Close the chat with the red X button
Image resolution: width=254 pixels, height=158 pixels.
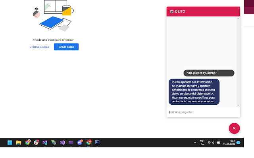[234, 128]
